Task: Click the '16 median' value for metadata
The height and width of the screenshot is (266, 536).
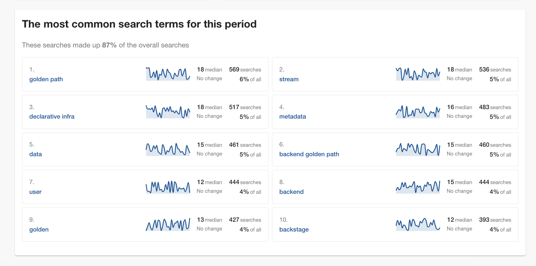Action: pos(459,107)
